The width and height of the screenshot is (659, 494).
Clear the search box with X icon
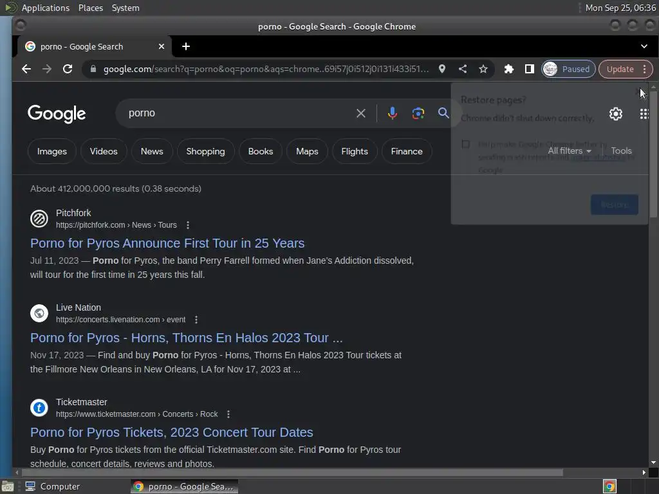tap(360, 113)
